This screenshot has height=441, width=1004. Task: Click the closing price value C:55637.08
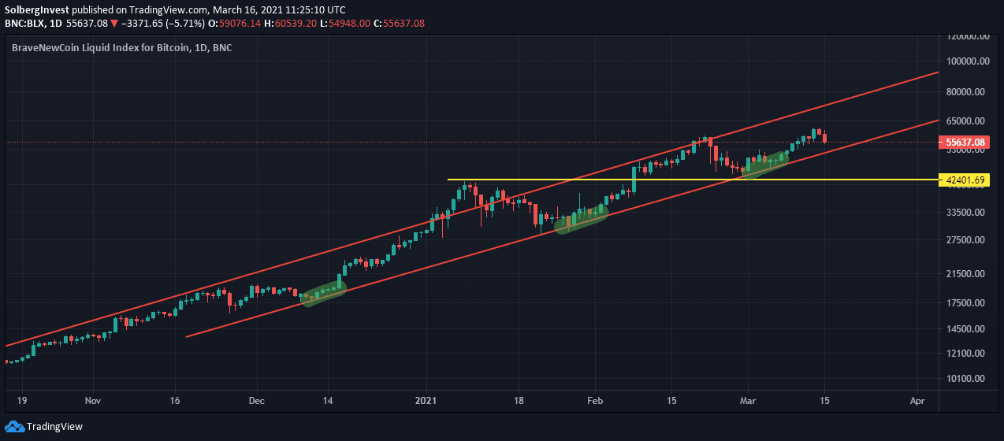pyautogui.click(x=399, y=23)
